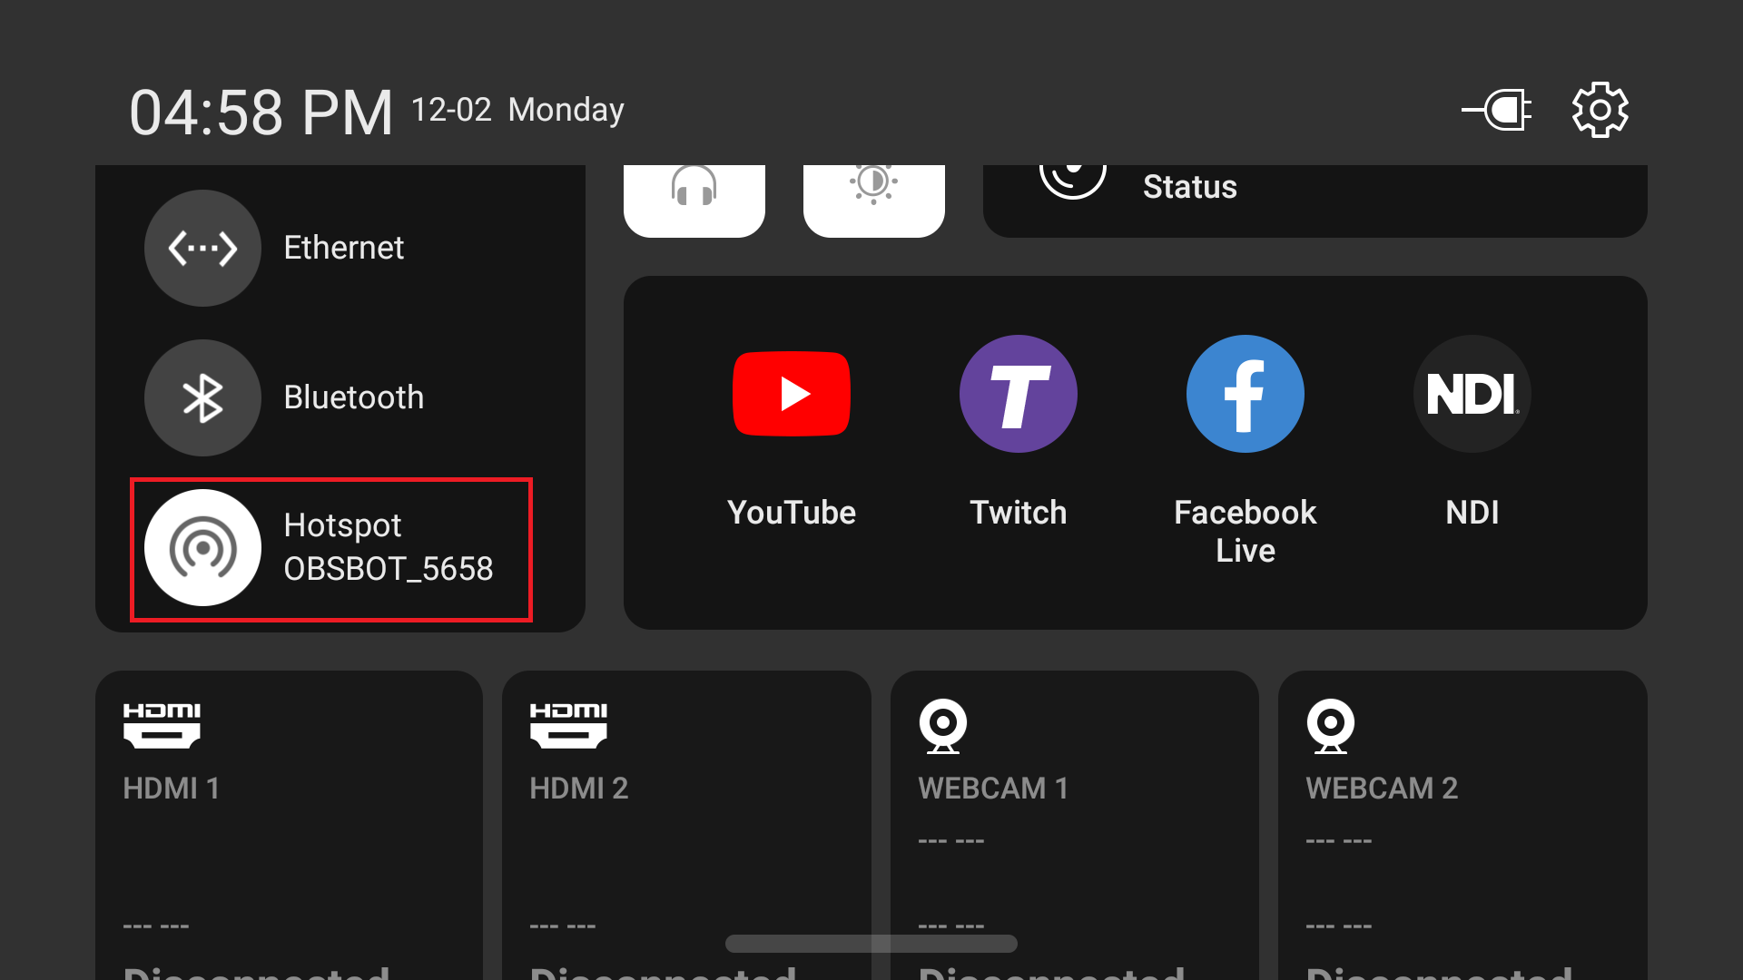Click the 12-02 Monday date
This screenshot has height=980, width=1743.
517,110
